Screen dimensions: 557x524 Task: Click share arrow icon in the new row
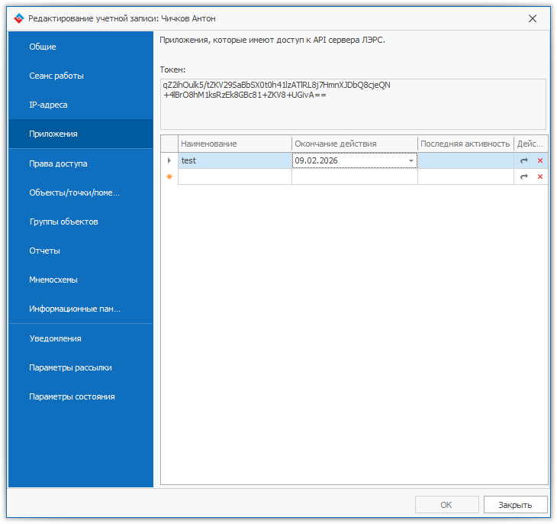pyautogui.click(x=524, y=176)
